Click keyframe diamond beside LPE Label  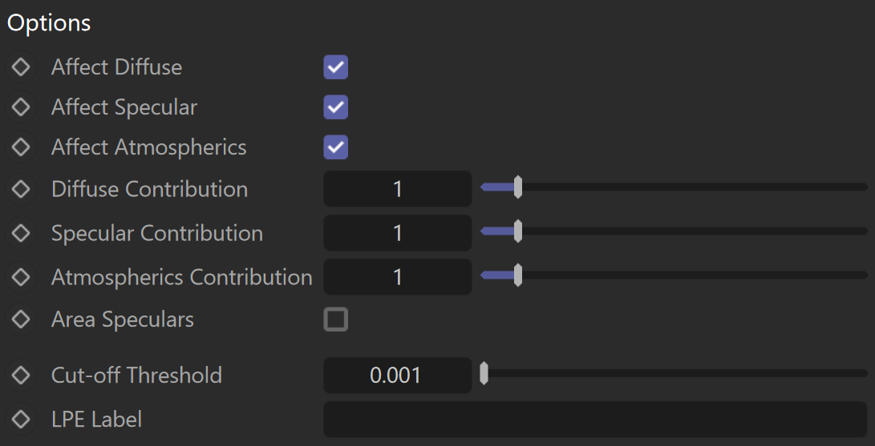21,420
